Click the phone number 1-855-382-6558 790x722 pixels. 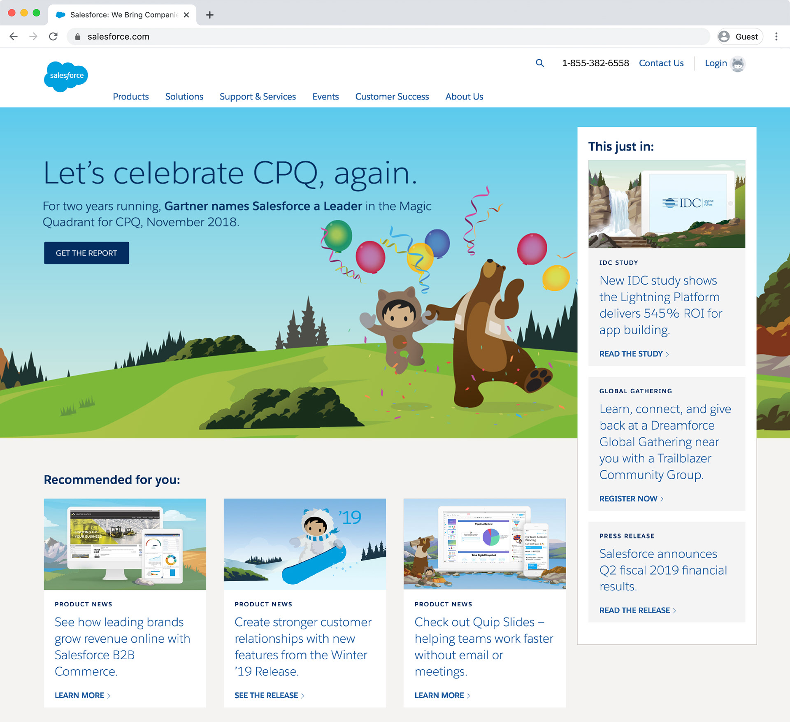(595, 63)
